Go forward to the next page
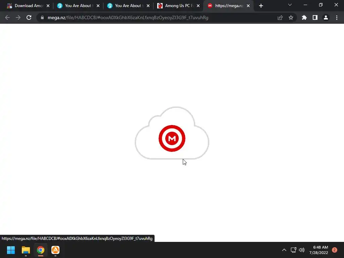The height and width of the screenshot is (258, 344). click(x=18, y=17)
